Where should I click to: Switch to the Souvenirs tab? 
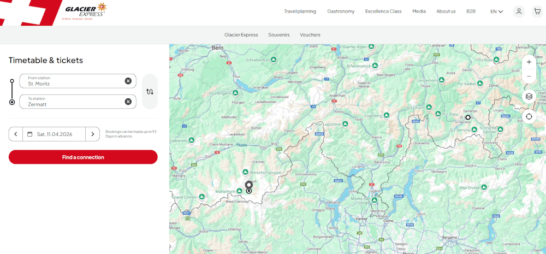coord(278,35)
